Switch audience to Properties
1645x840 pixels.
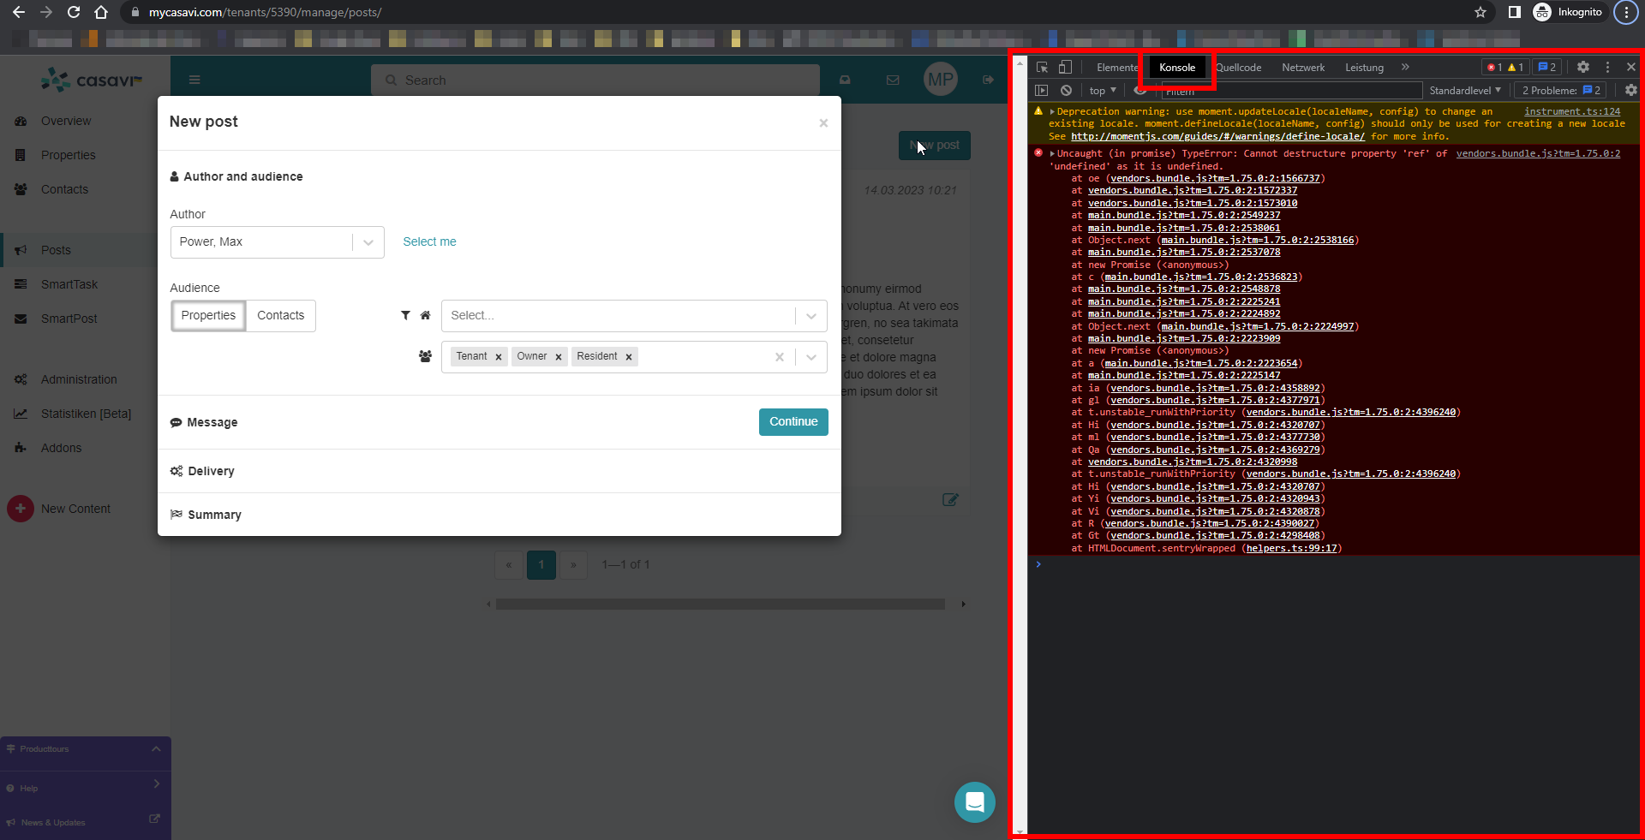coord(208,316)
